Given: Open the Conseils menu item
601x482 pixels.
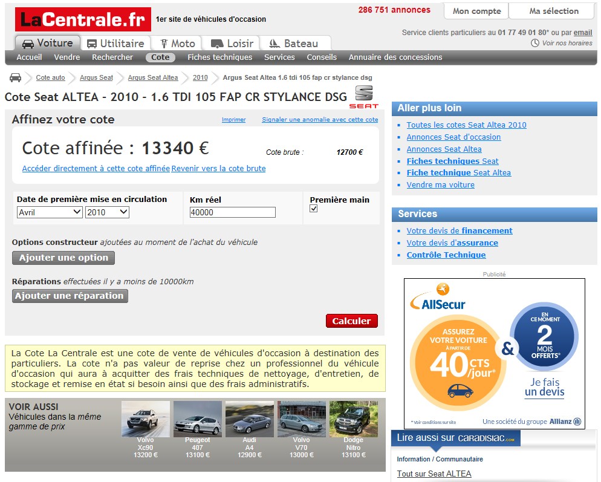Looking at the screenshot, I should click(322, 57).
